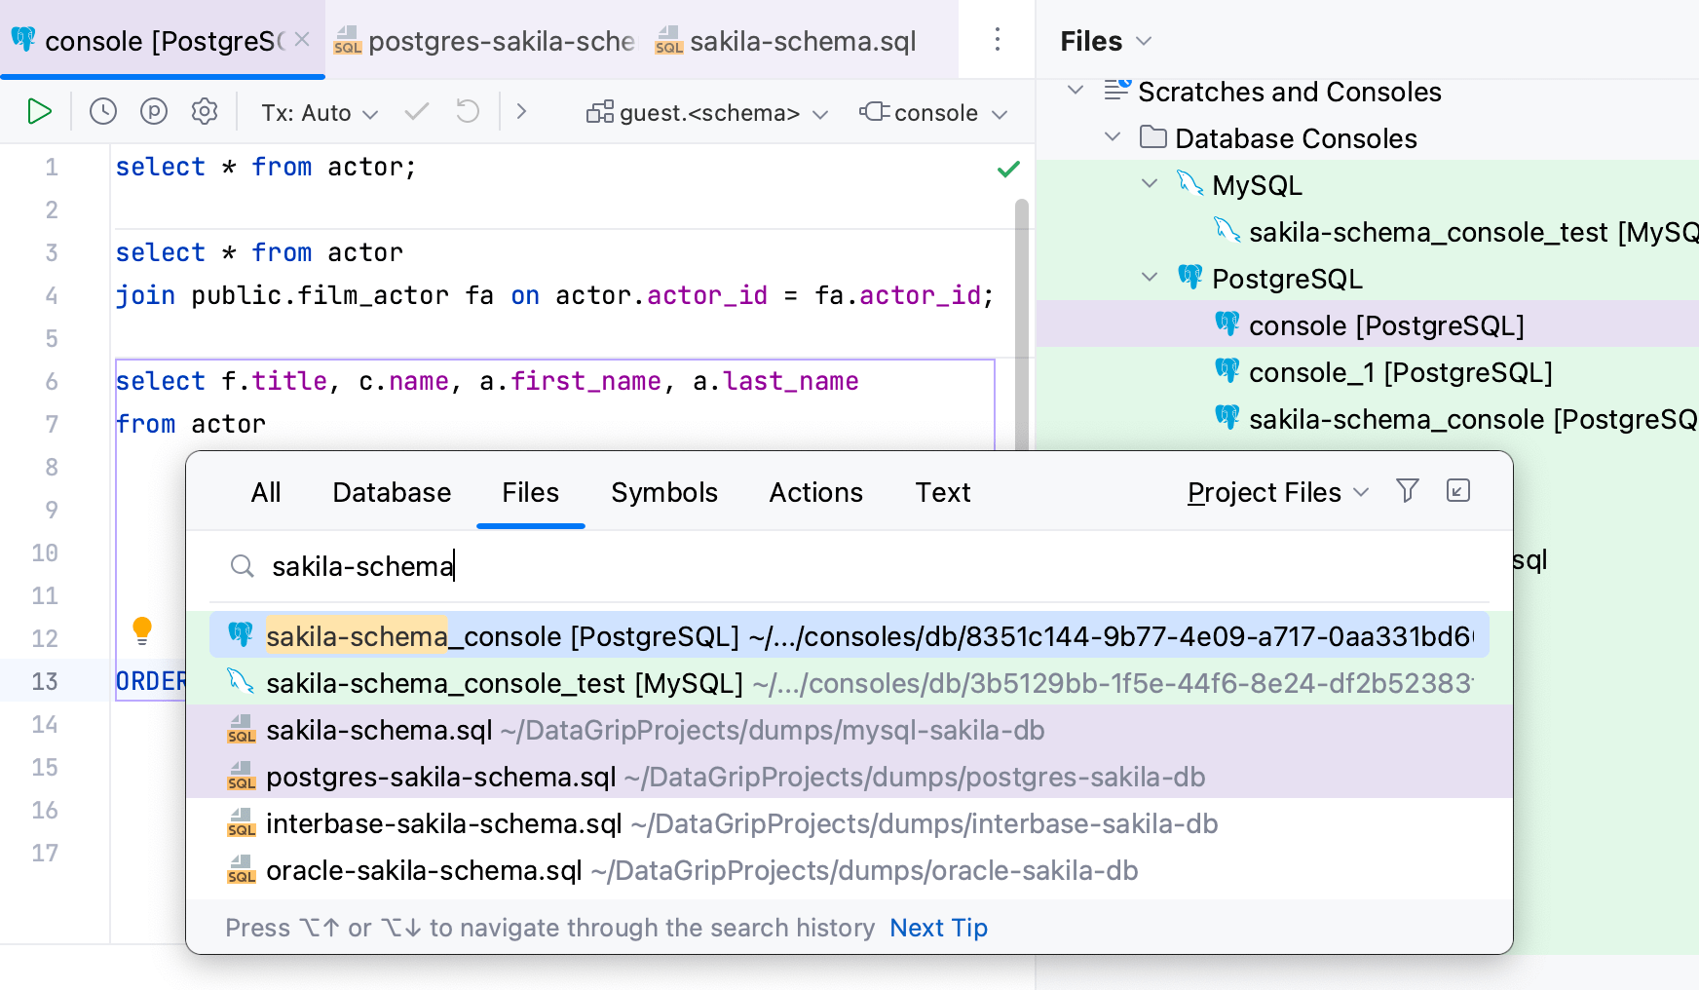1699x990 pixels.
Task: Enable the Files search scope
Action: pyautogui.click(x=529, y=492)
